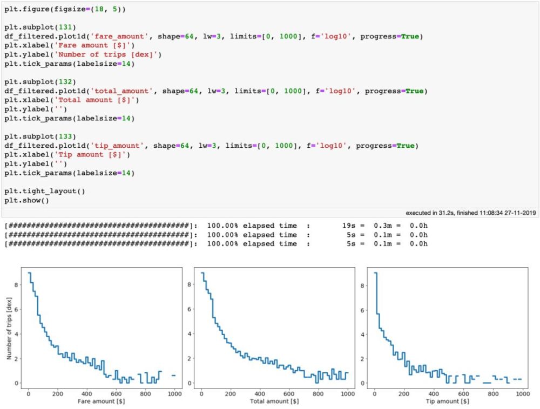Screen dimensions: 540x409
Task: Click the plt.subplot(132) line
Action: 40,82
